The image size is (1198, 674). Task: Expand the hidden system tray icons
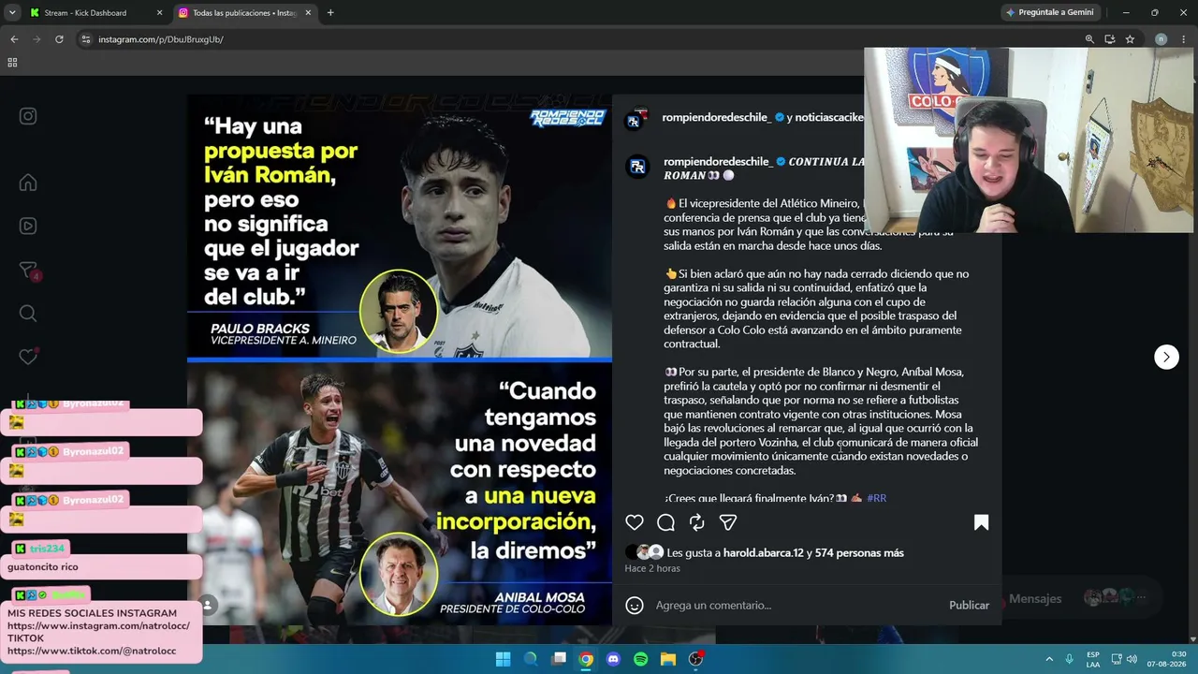click(x=1049, y=659)
